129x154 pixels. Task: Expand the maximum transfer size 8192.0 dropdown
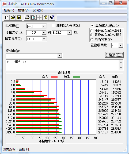click(x=69, y=33)
